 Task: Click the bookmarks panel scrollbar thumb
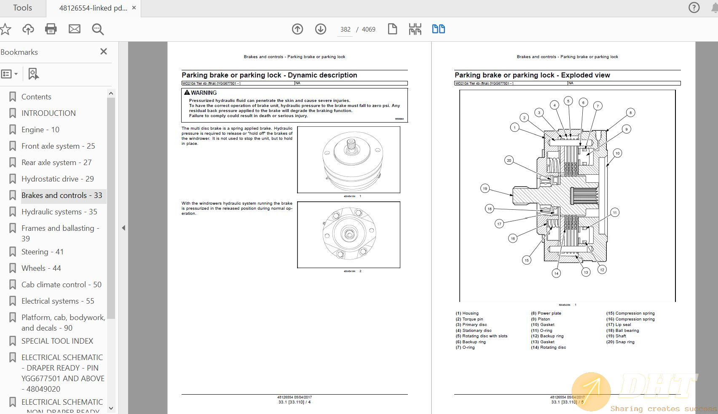pos(111,208)
